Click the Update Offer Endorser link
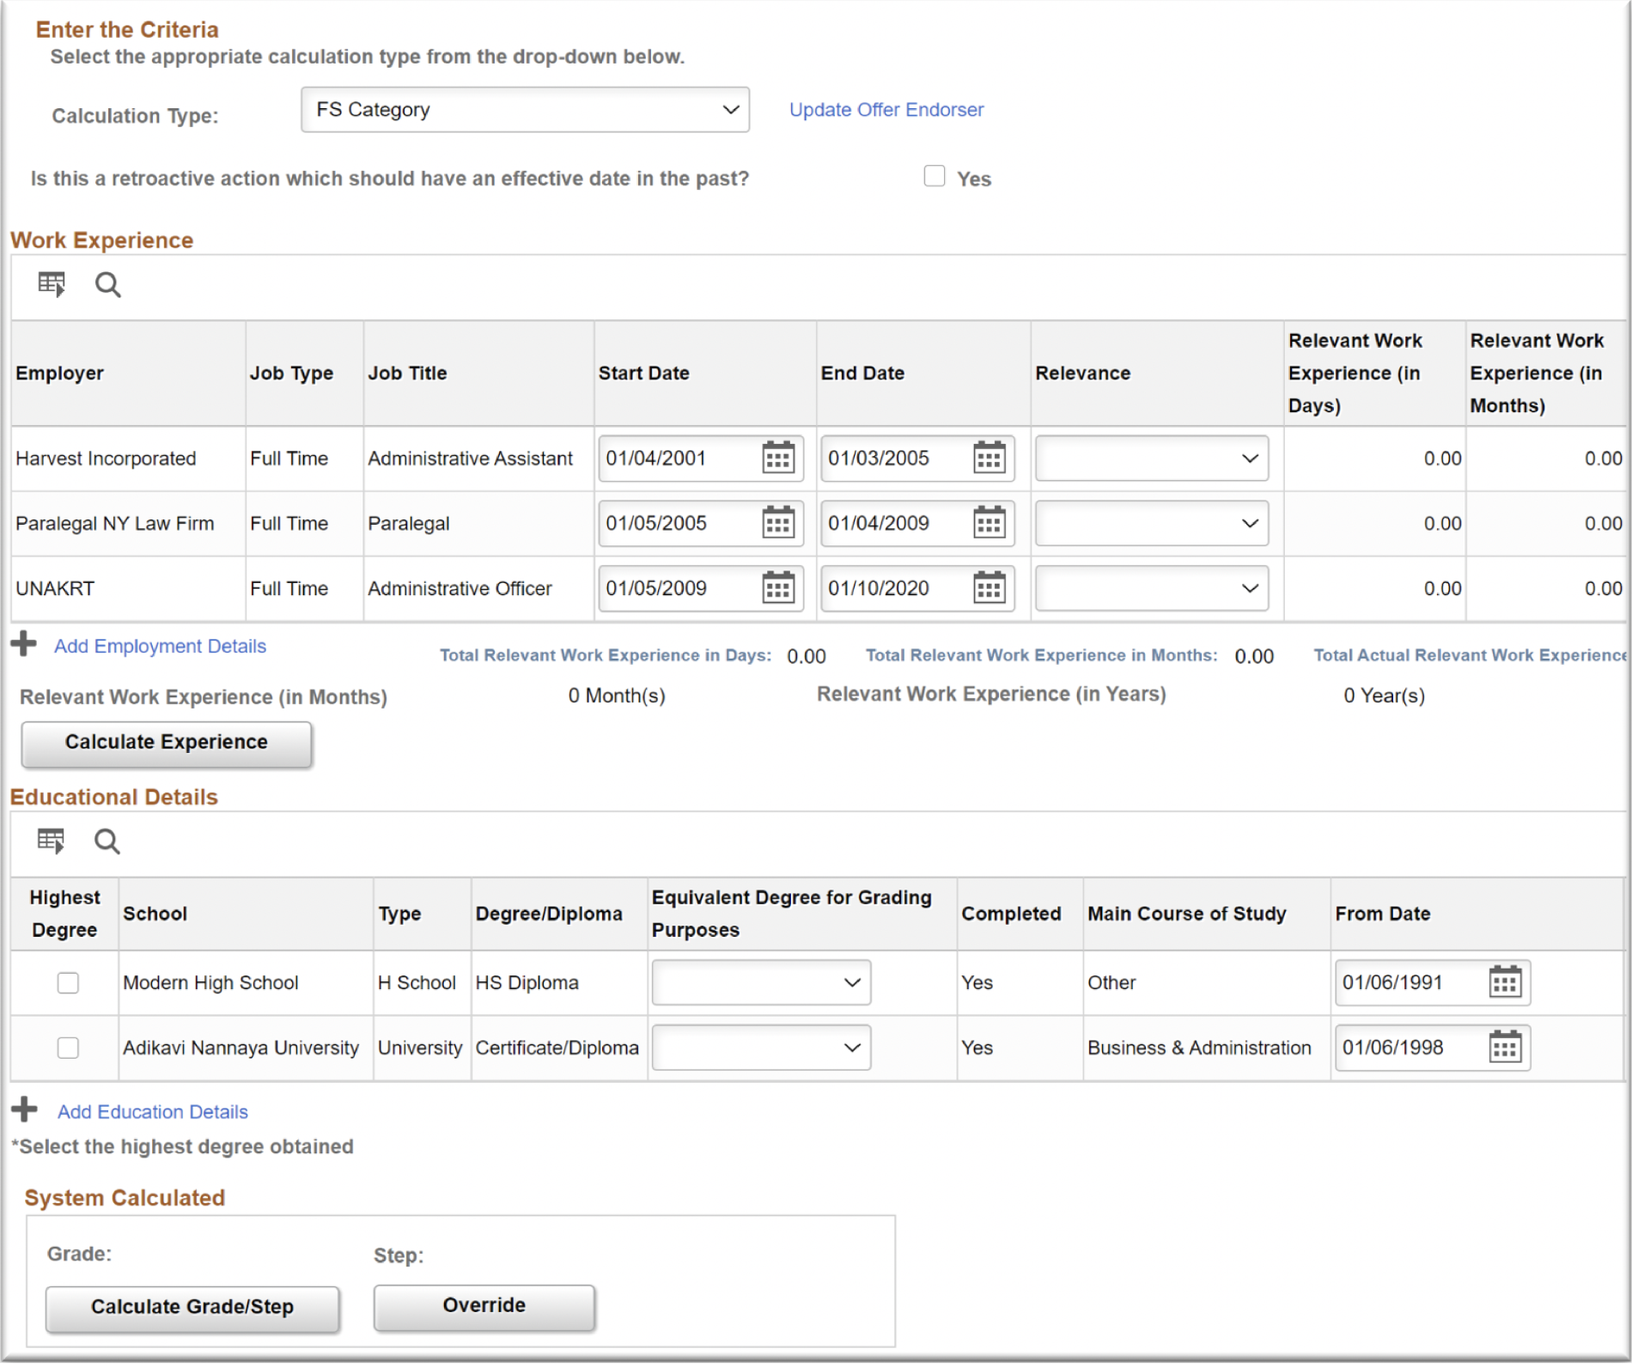This screenshot has height=1367, width=1632. 886,110
